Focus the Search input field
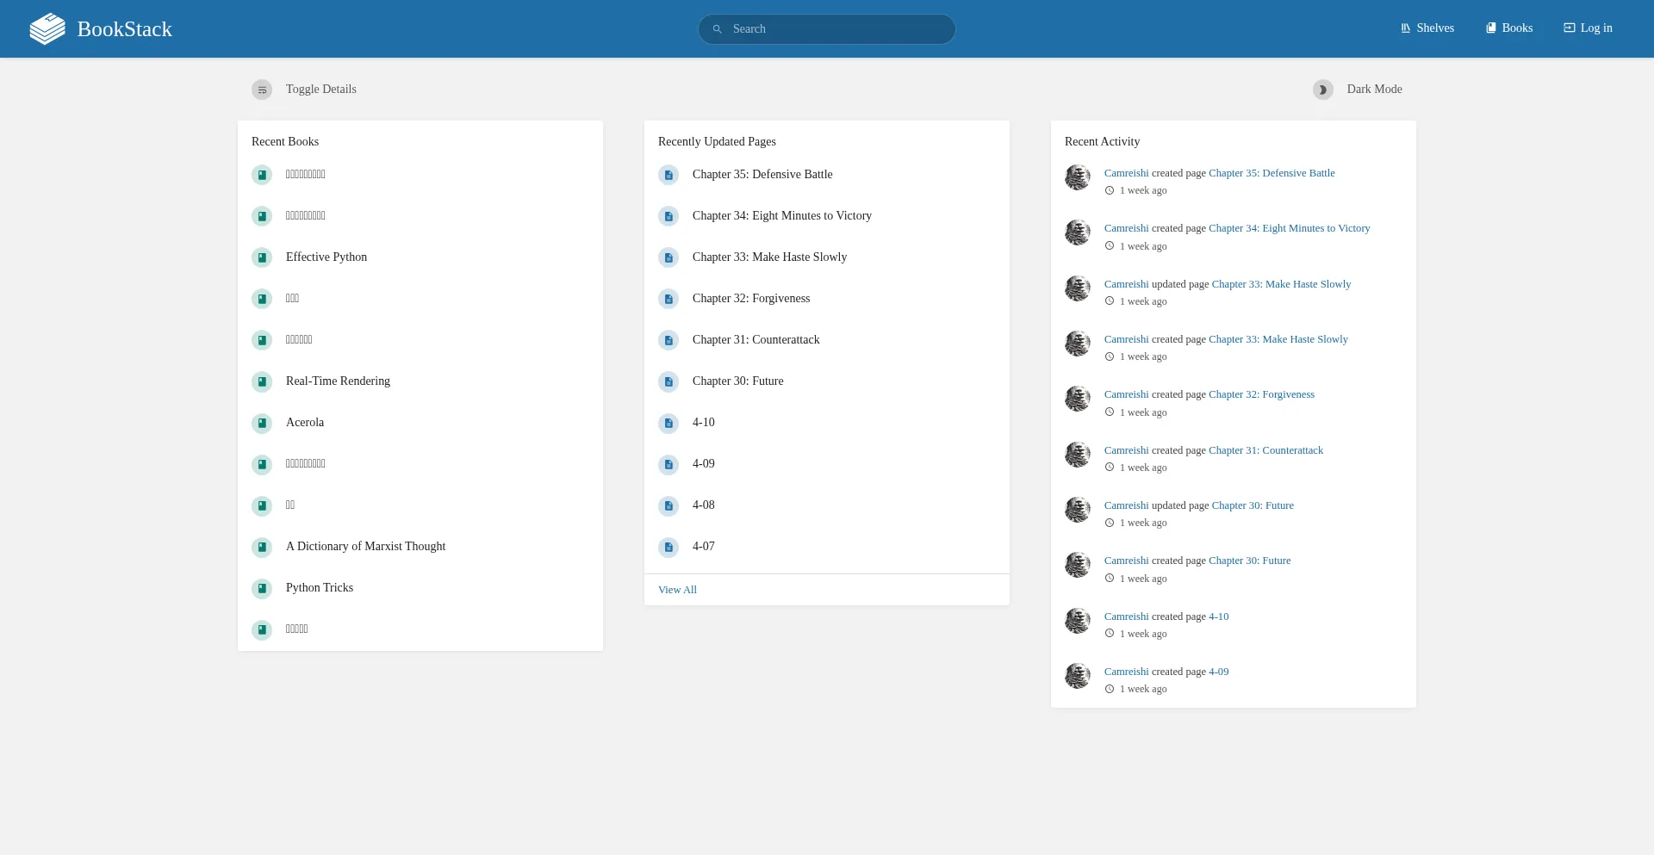Screen dimensions: 1654x855 836,29
